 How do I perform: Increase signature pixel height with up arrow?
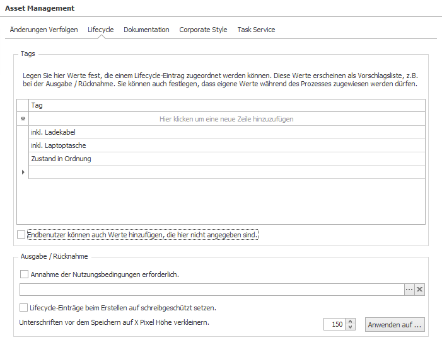pyautogui.click(x=350, y=322)
